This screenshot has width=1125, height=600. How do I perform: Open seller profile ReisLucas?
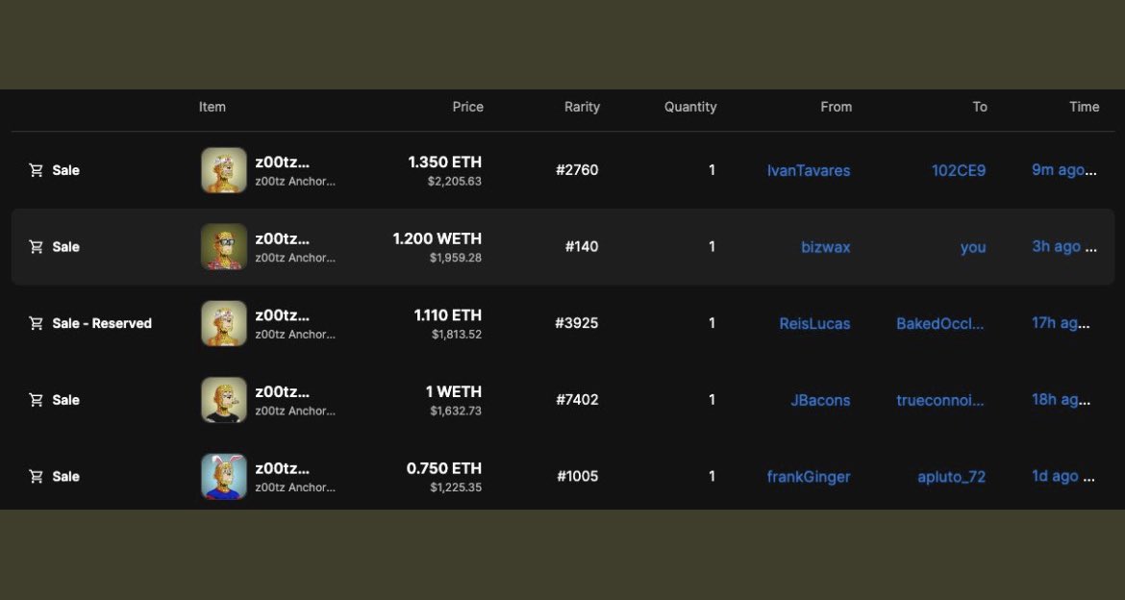(x=815, y=324)
